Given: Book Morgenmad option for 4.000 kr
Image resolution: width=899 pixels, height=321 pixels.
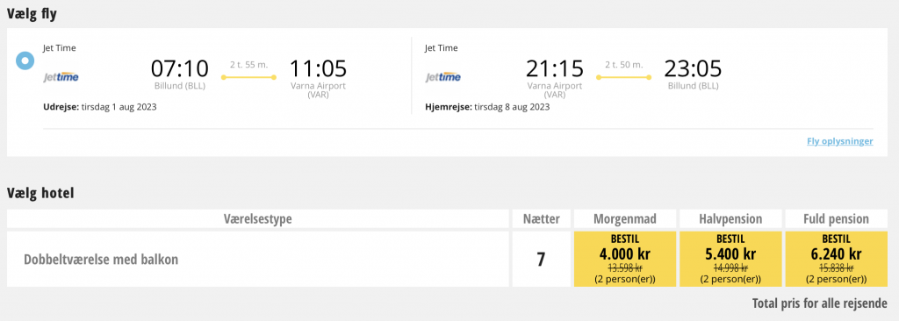Looking at the screenshot, I should (x=624, y=259).
